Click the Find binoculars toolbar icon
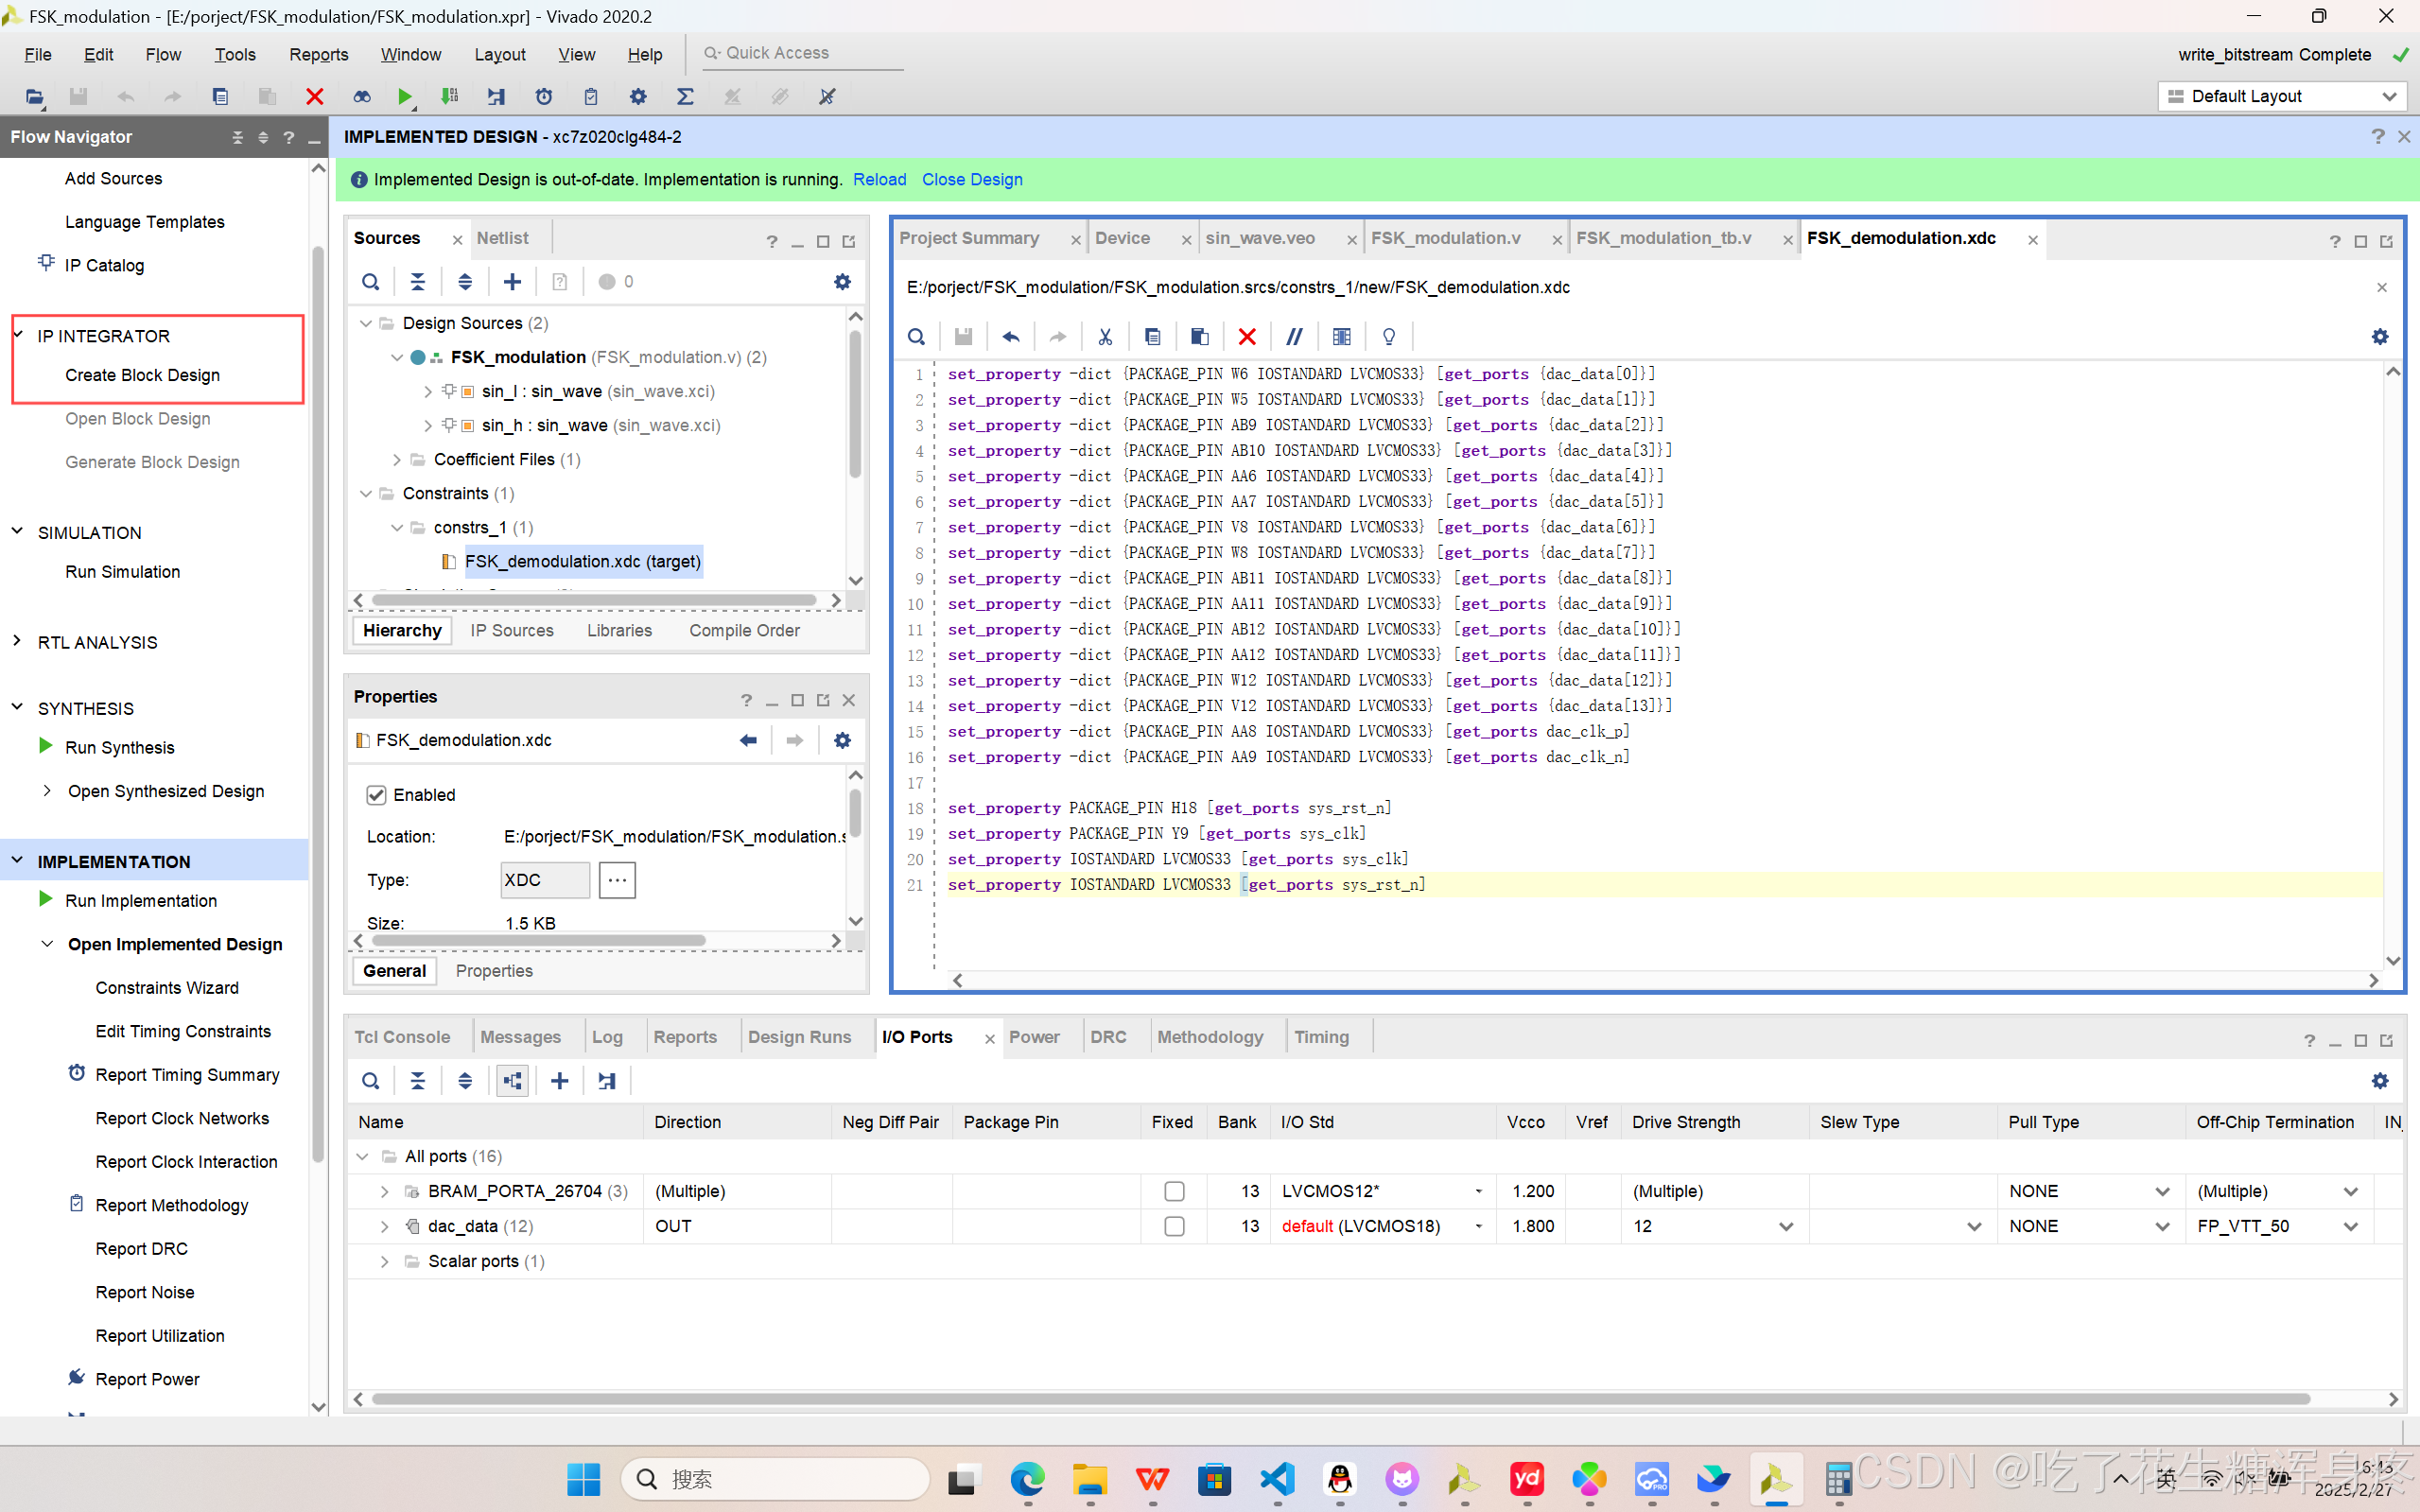 (362, 97)
